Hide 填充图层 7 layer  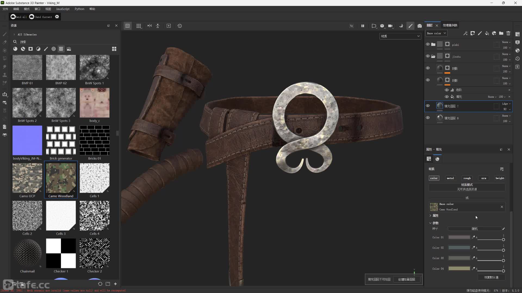click(x=428, y=106)
